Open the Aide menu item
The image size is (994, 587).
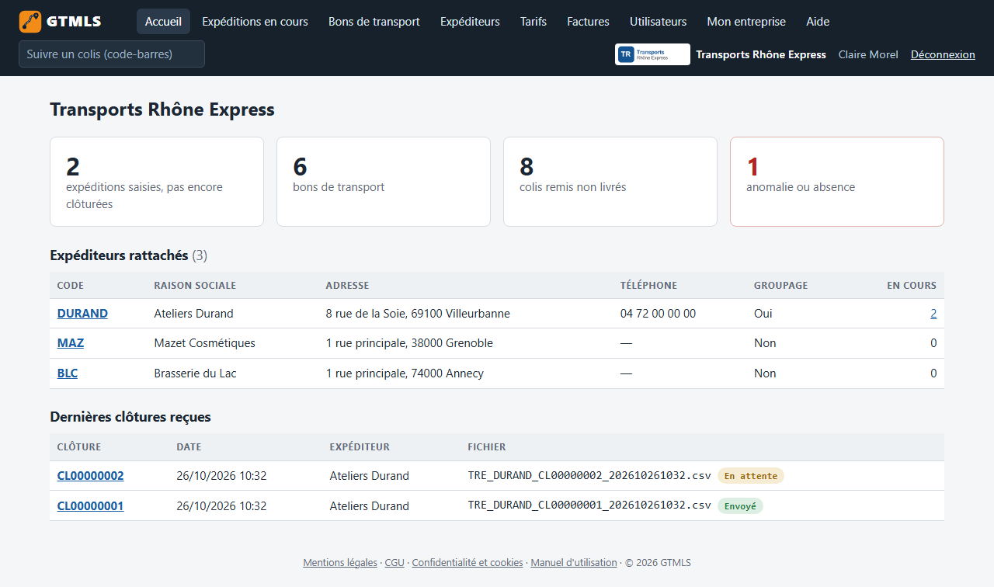point(818,22)
